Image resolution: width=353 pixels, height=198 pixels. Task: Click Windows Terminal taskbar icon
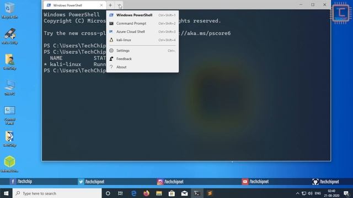[197, 193]
